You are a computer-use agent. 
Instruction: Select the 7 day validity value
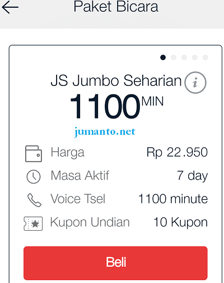pyautogui.click(x=192, y=176)
